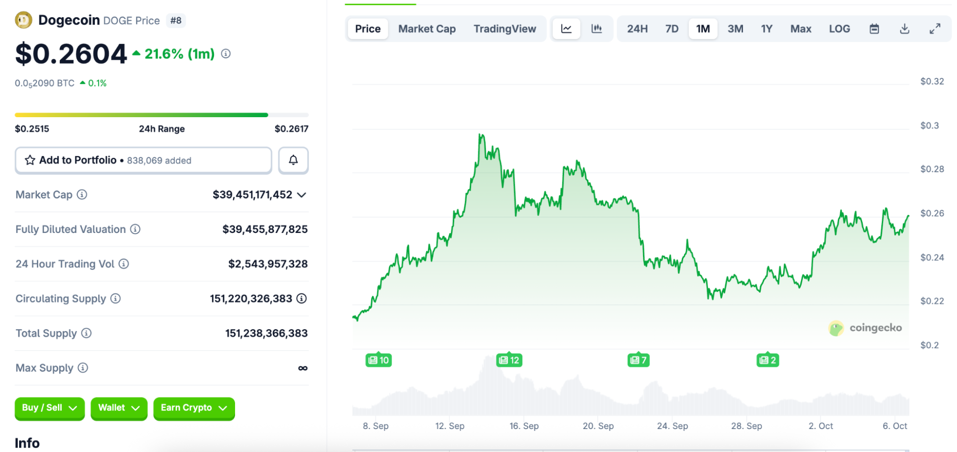Open the Buy / Sell dropdown
The width and height of the screenshot is (957, 452).
pyautogui.click(x=49, y=408)
